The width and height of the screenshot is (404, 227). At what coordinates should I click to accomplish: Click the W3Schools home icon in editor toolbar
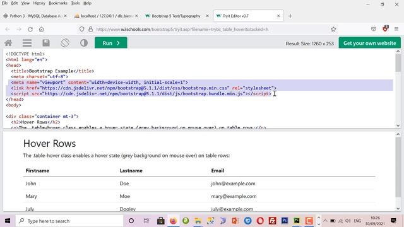pyautogui.click(x=8, y=43)
